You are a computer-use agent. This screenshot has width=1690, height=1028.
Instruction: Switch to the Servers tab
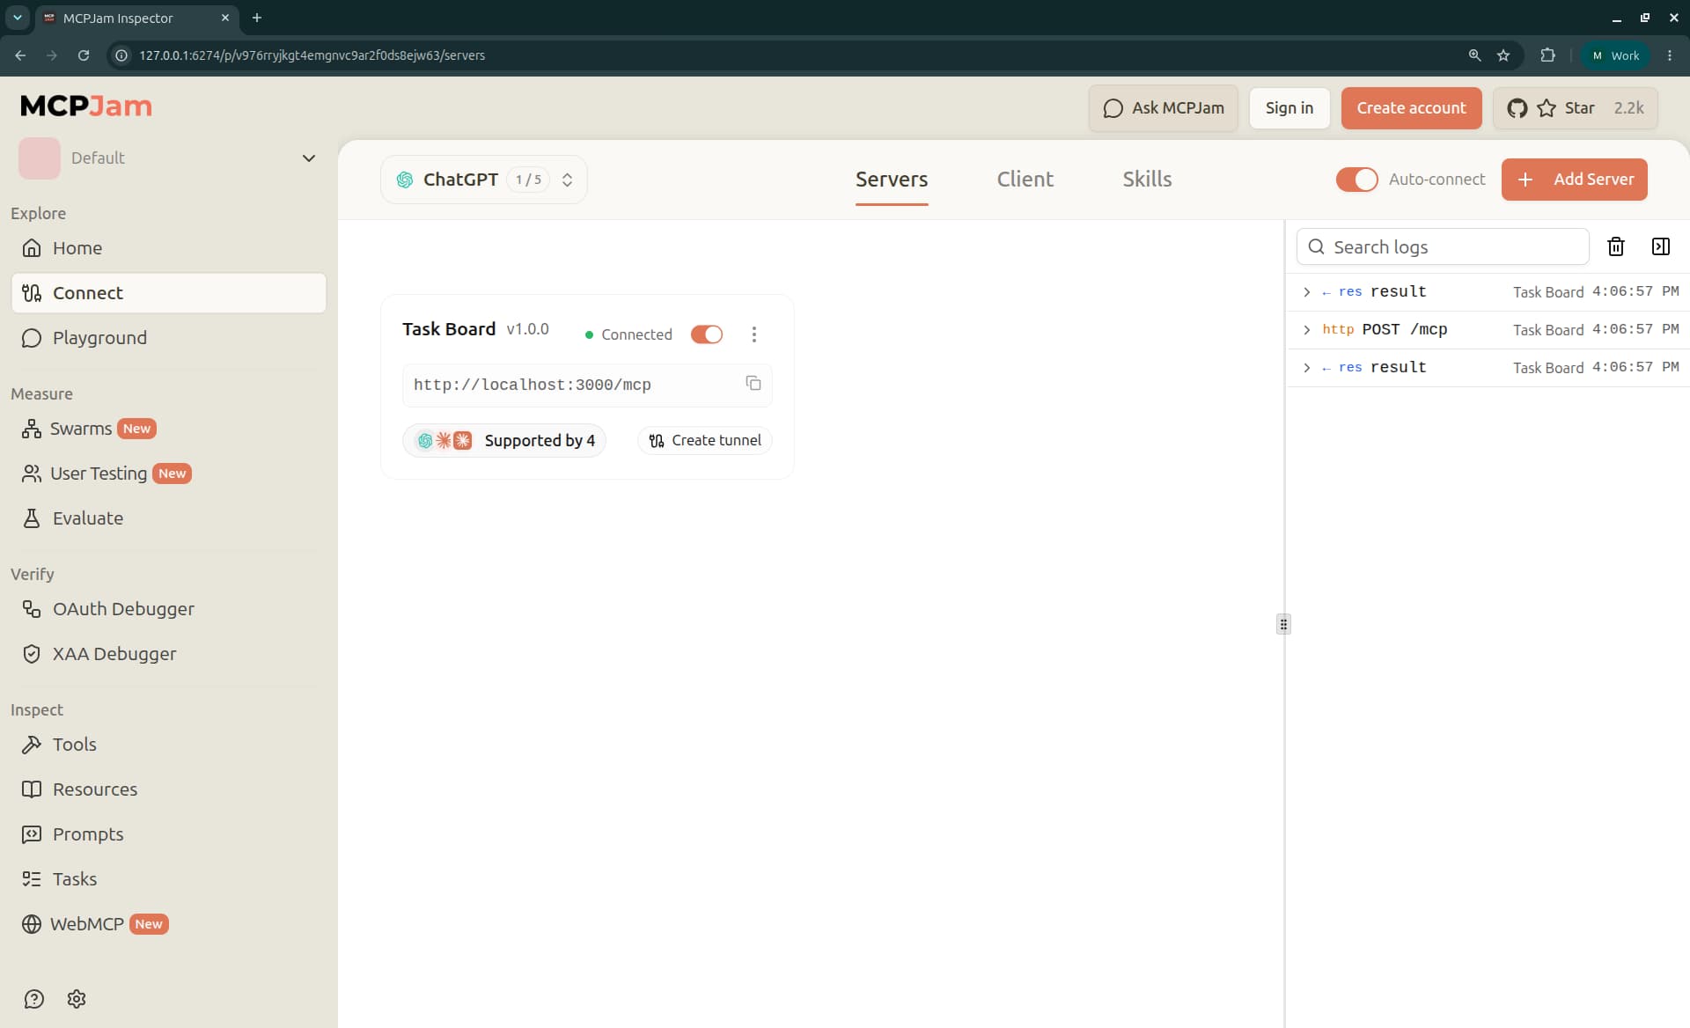pos(892,180)
